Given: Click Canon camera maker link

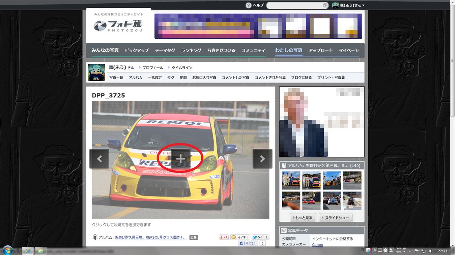Looking at the screenshot, I should pos(317,245).
